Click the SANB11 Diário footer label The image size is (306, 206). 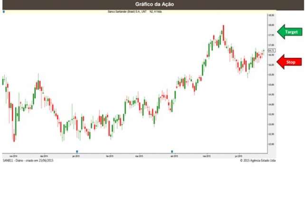point(28,160)
